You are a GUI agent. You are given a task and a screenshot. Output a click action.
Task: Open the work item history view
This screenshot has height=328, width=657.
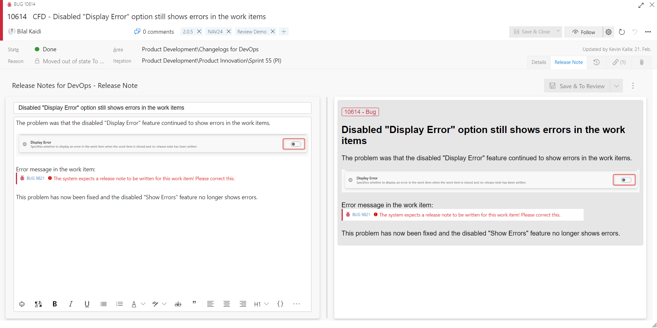(x=597, y=62)
